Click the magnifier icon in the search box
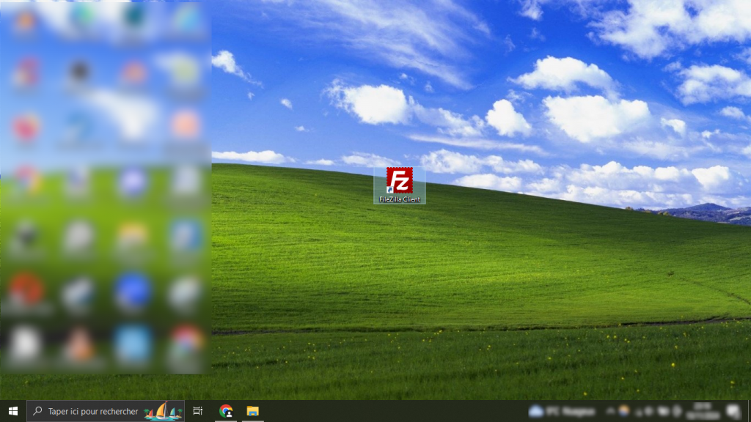751x422 pixels. click(x=38, y=411)
